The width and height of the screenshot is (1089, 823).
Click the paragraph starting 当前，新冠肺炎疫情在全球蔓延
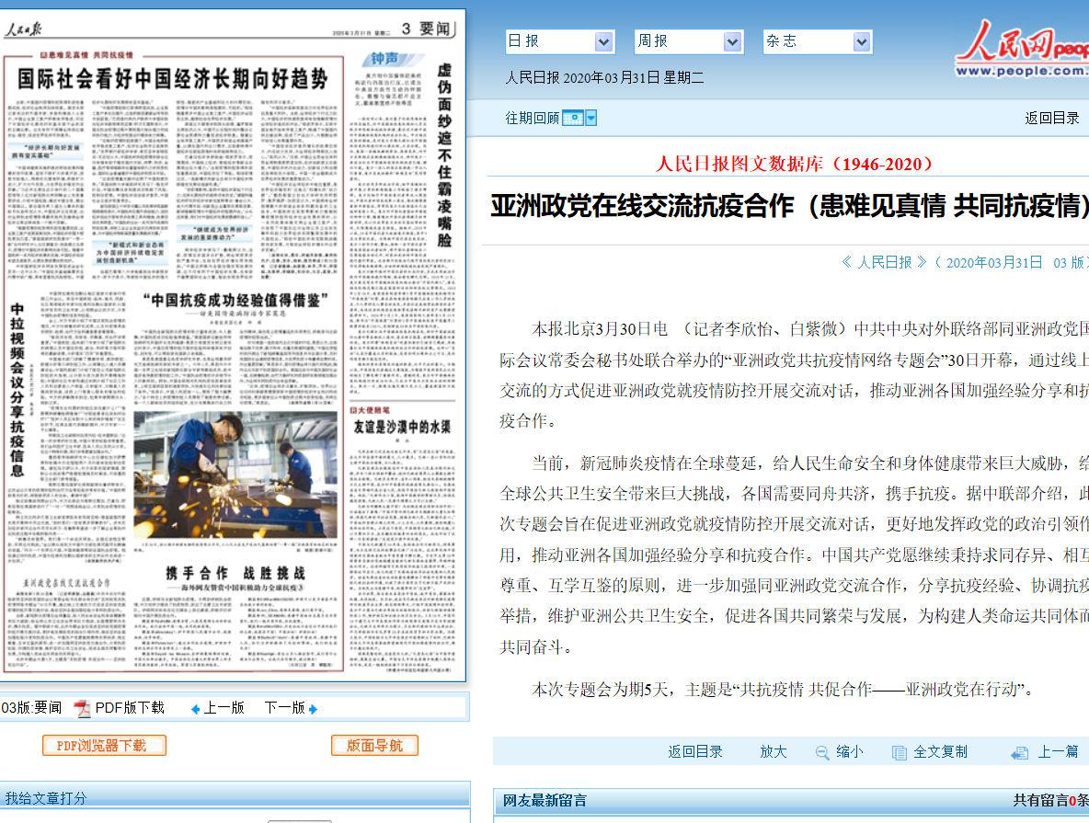click(794, 554)
